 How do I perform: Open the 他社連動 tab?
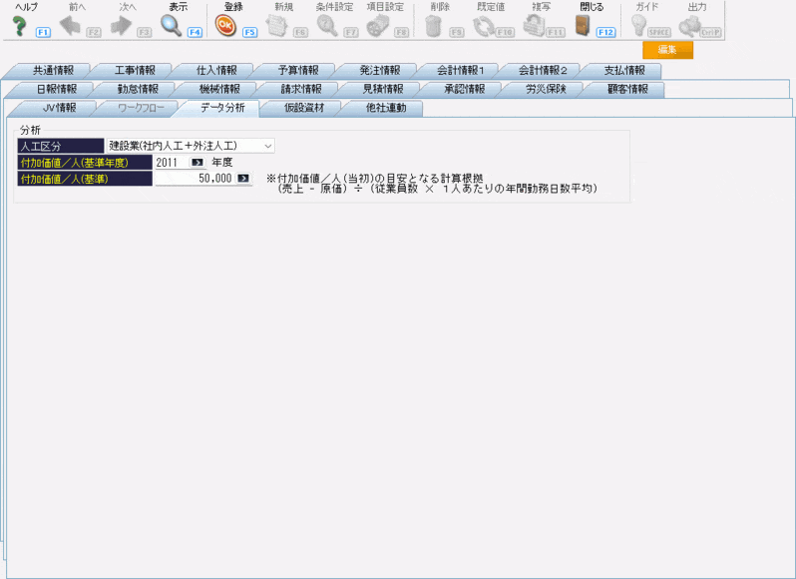pyautogui.click(x=380, y=108)
